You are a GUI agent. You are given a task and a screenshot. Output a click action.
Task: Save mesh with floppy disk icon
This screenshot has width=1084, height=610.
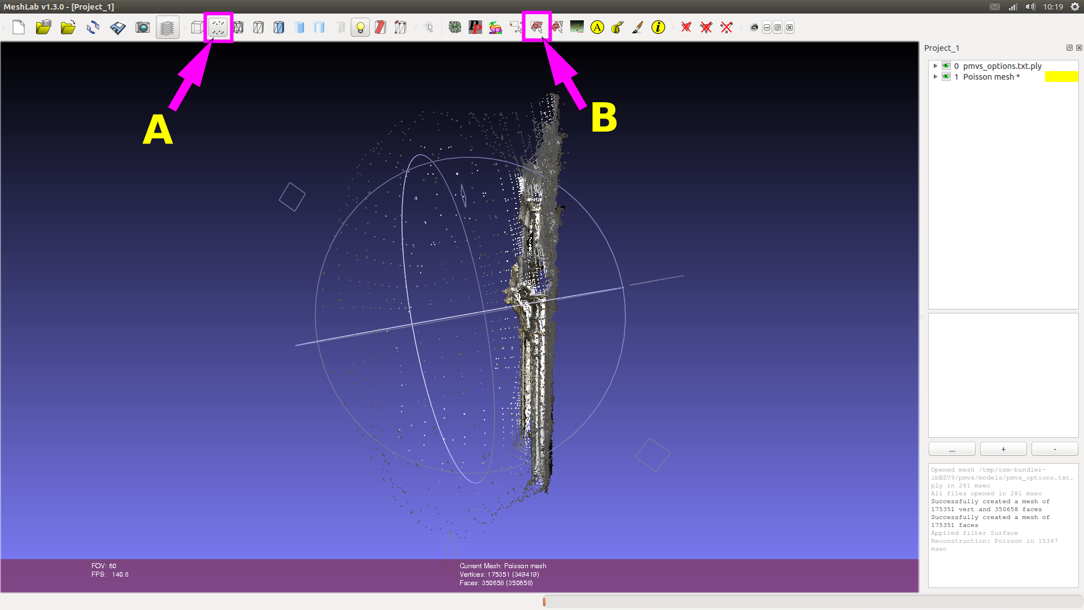[118, 27]
